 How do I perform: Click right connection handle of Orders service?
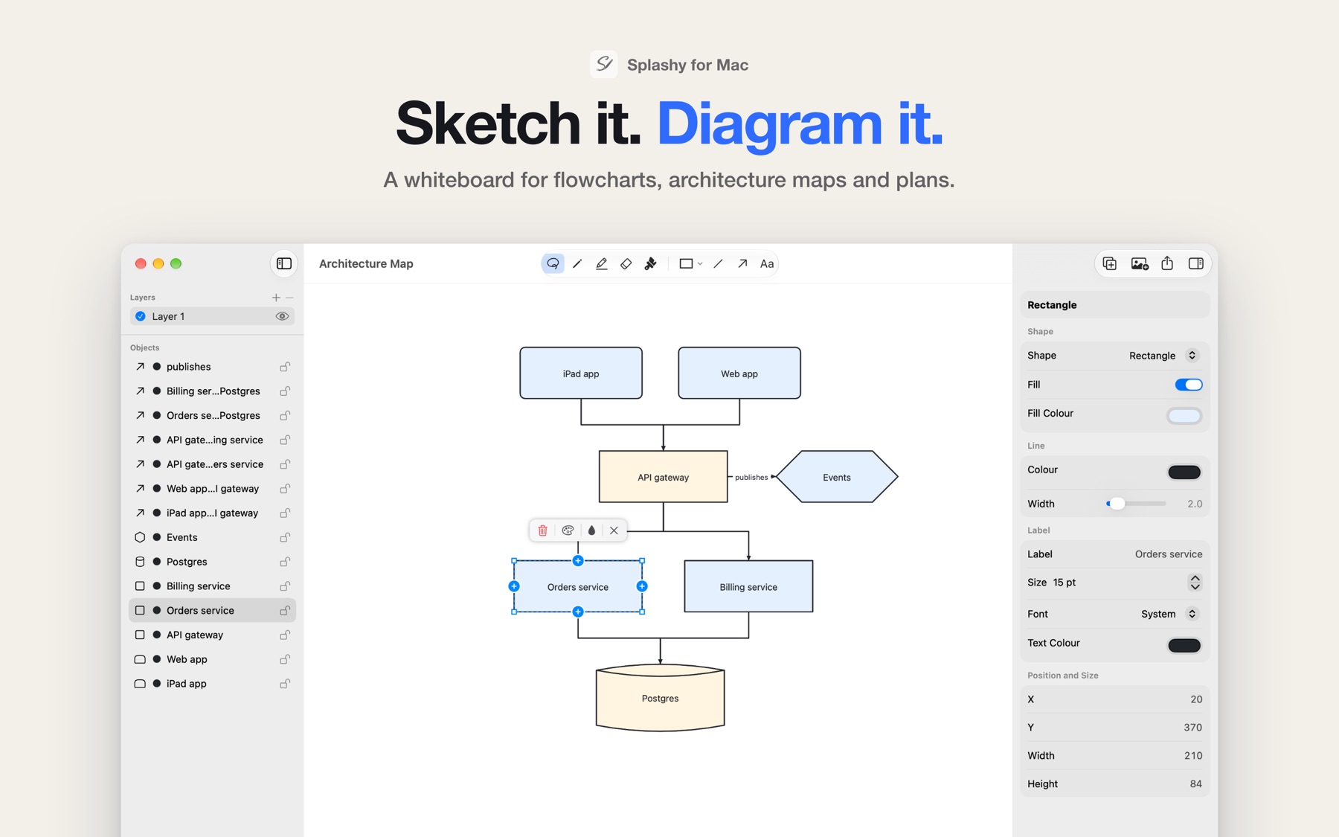(642, 586)
